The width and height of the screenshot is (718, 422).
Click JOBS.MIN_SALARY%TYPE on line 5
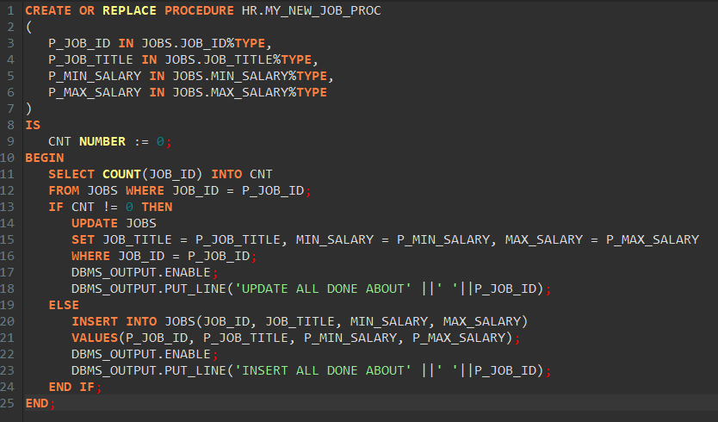(x=250, y=76)
